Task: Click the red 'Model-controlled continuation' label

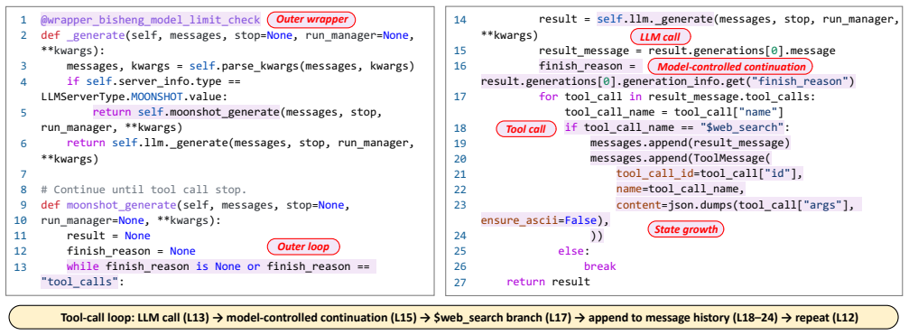Action: pyautogui.click(x=730, y=67)
